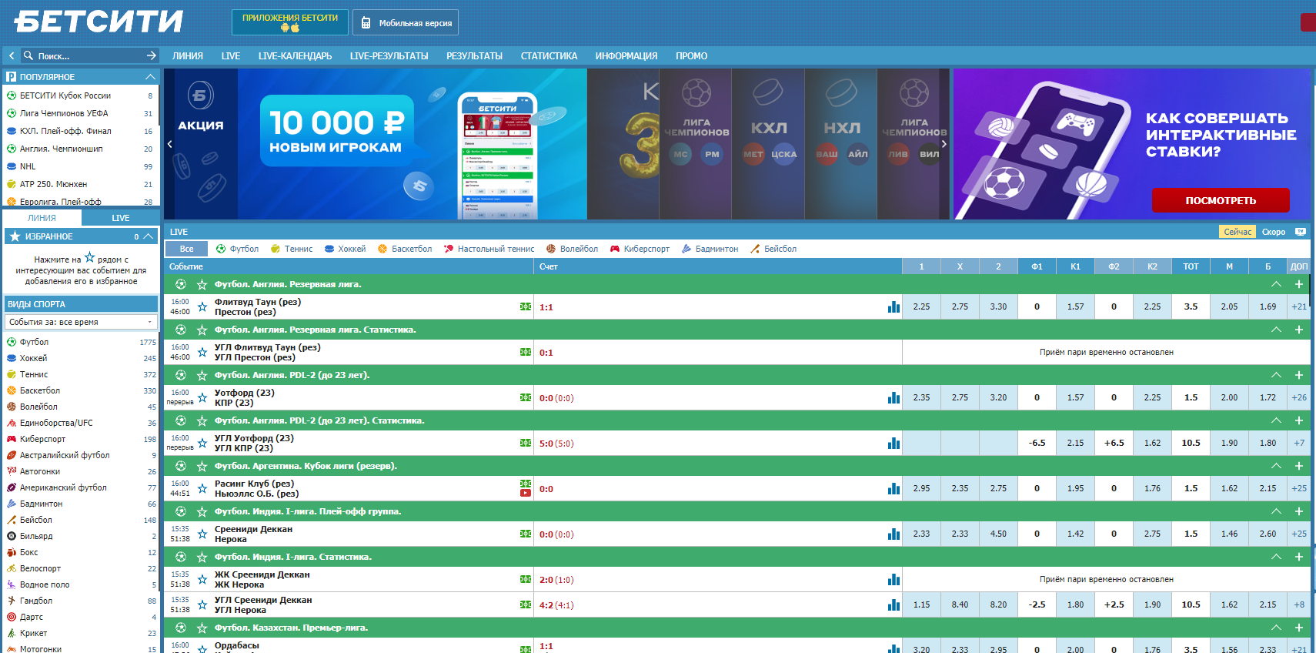Viewport: 1316px width, 653px height.
Task: Add Флитвуд Таун (рез) match to favorites
Action: pos(202,307)
